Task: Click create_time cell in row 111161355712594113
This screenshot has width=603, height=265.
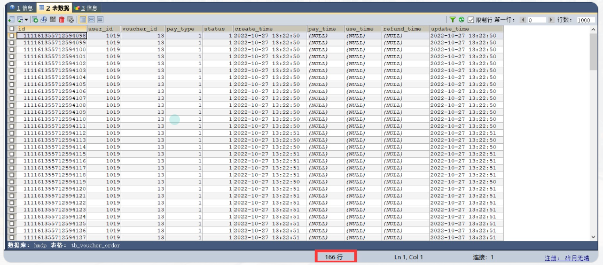Action: pos(270,140)
